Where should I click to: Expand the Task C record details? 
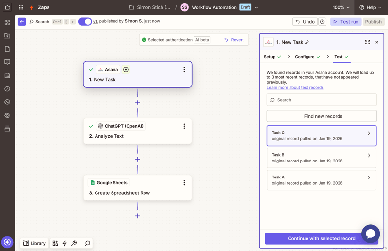point(369,133)
